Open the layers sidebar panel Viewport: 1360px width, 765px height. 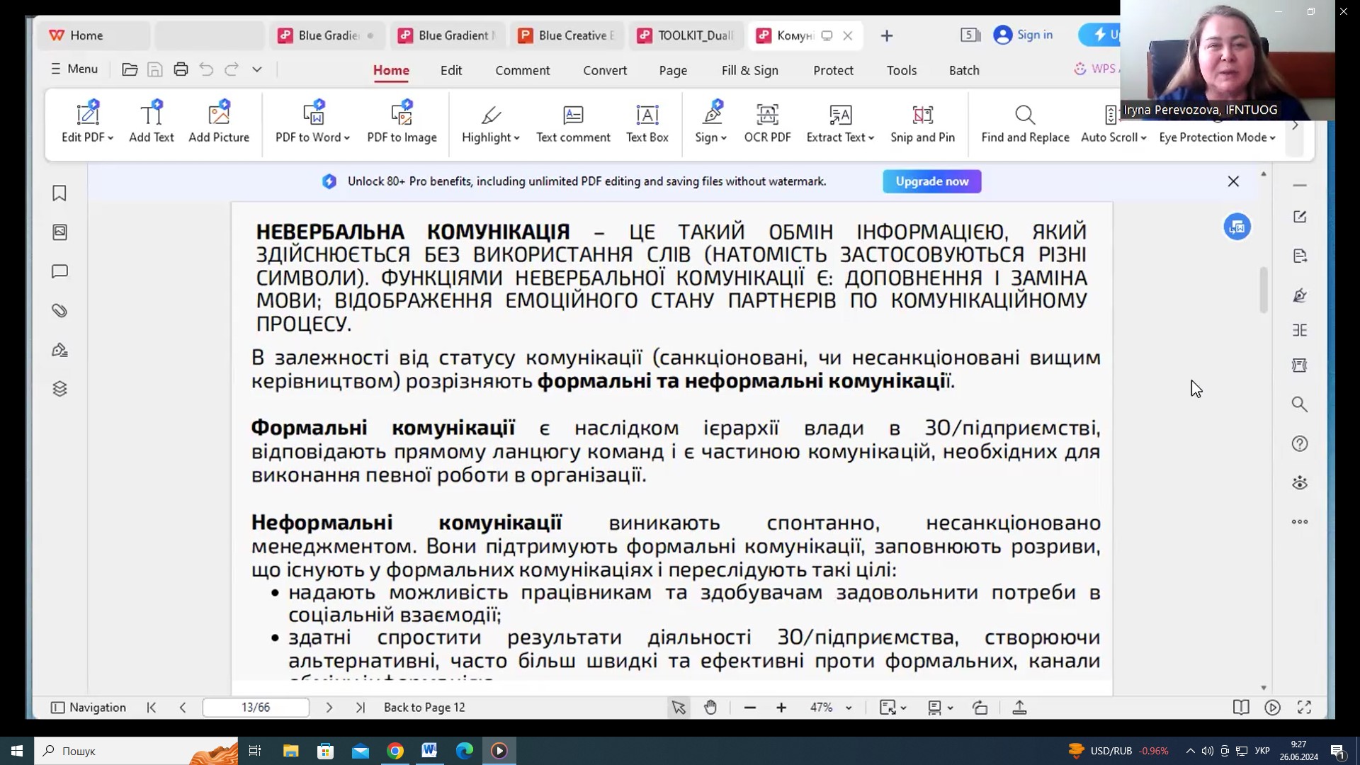click(59, 389)
